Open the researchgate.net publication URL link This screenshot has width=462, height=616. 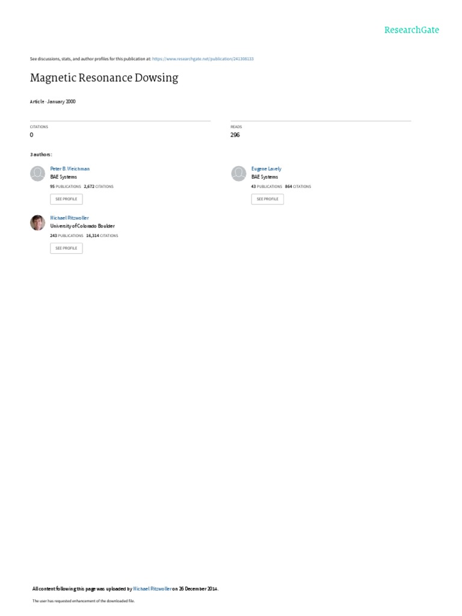click(x=203, y=59)
